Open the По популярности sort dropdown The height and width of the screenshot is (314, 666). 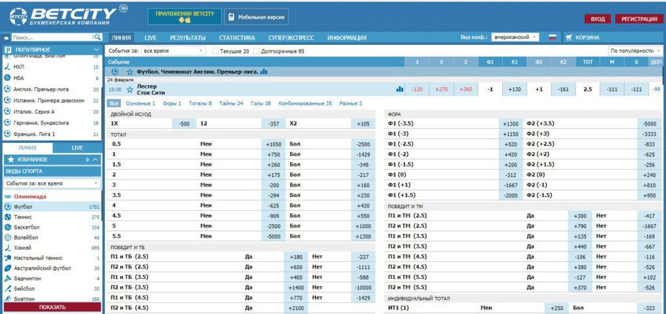(635, 51)
